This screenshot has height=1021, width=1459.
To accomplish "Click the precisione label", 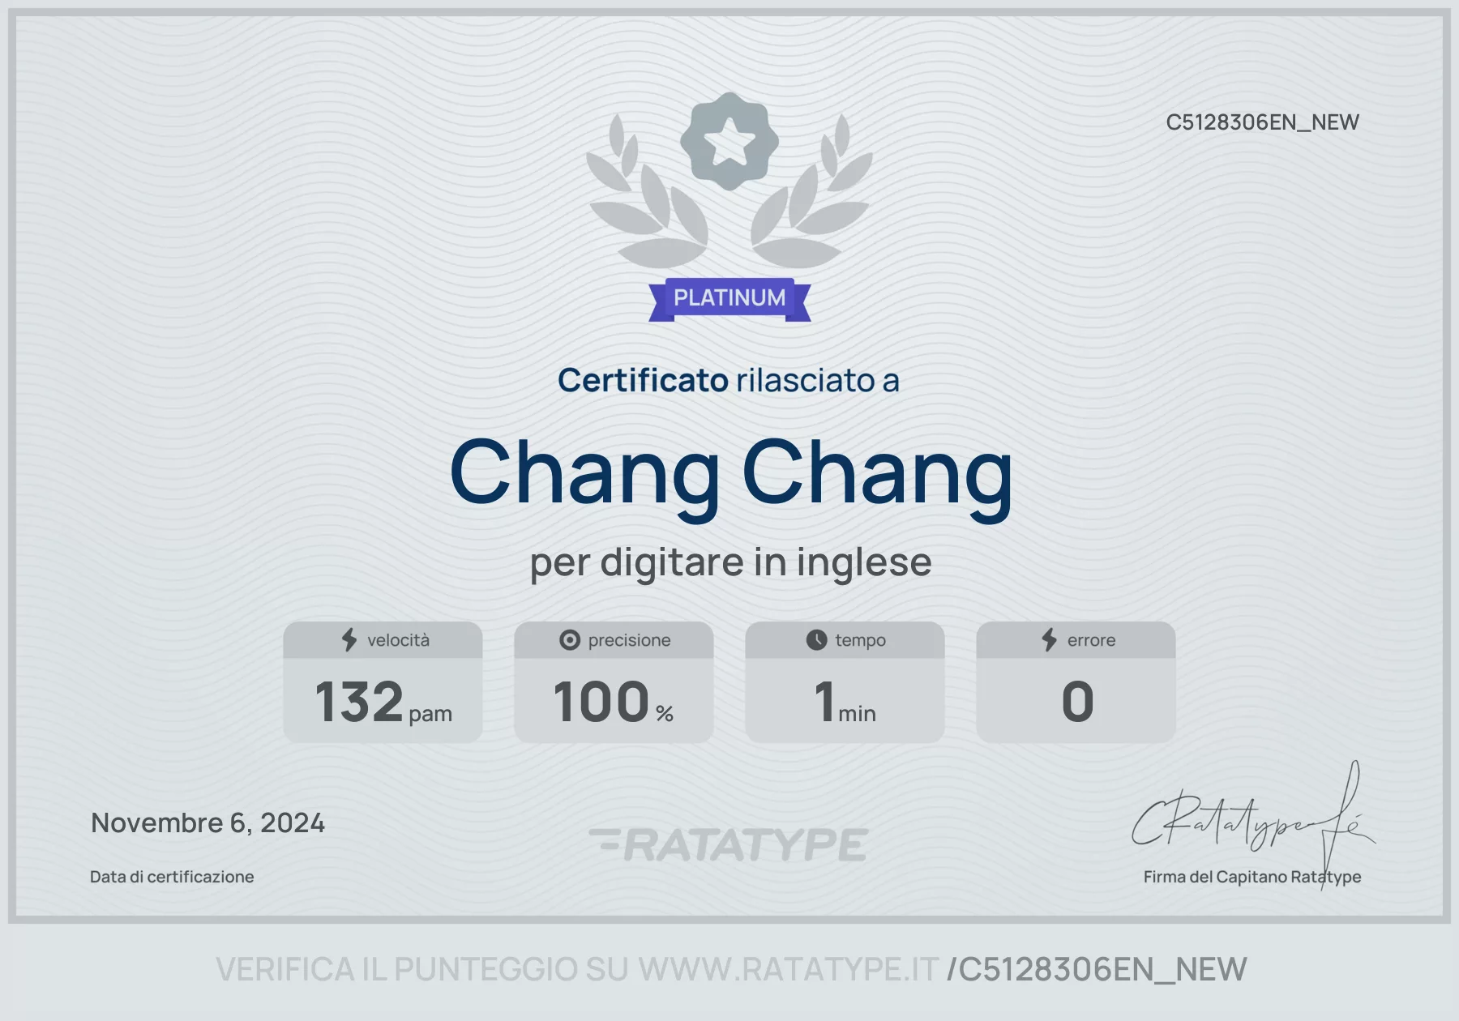I will [629, 641].
